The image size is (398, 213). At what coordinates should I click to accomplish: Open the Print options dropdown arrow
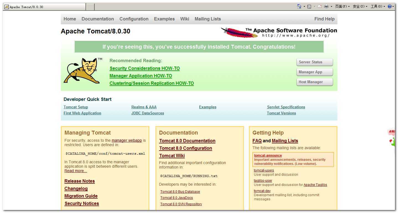click(x=331, y=6)
